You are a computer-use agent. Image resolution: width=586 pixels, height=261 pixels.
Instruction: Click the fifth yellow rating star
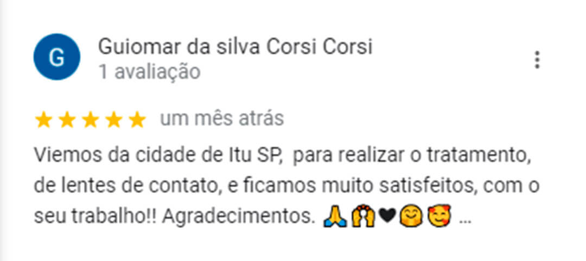click(x=137, y=120)
